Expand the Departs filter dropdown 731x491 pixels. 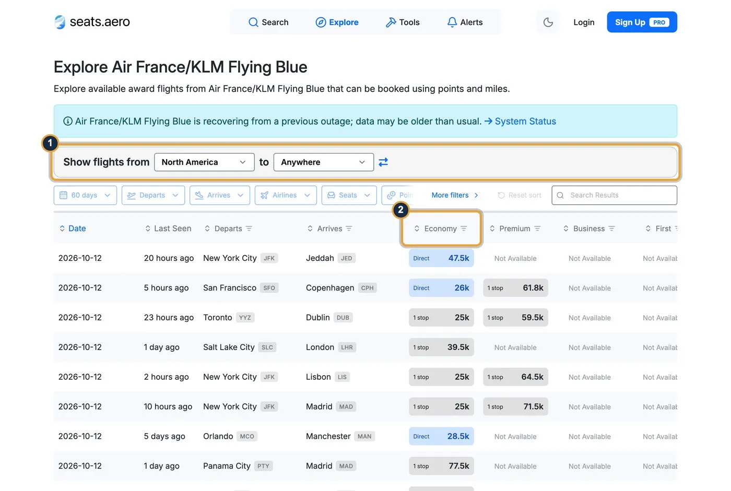click(153, 195)
